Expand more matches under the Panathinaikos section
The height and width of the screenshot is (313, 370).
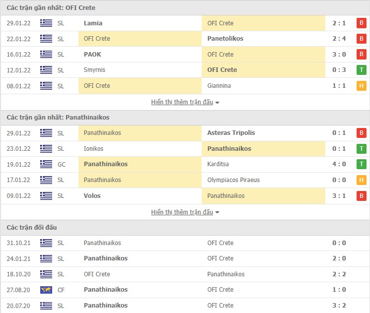(182, 212)
